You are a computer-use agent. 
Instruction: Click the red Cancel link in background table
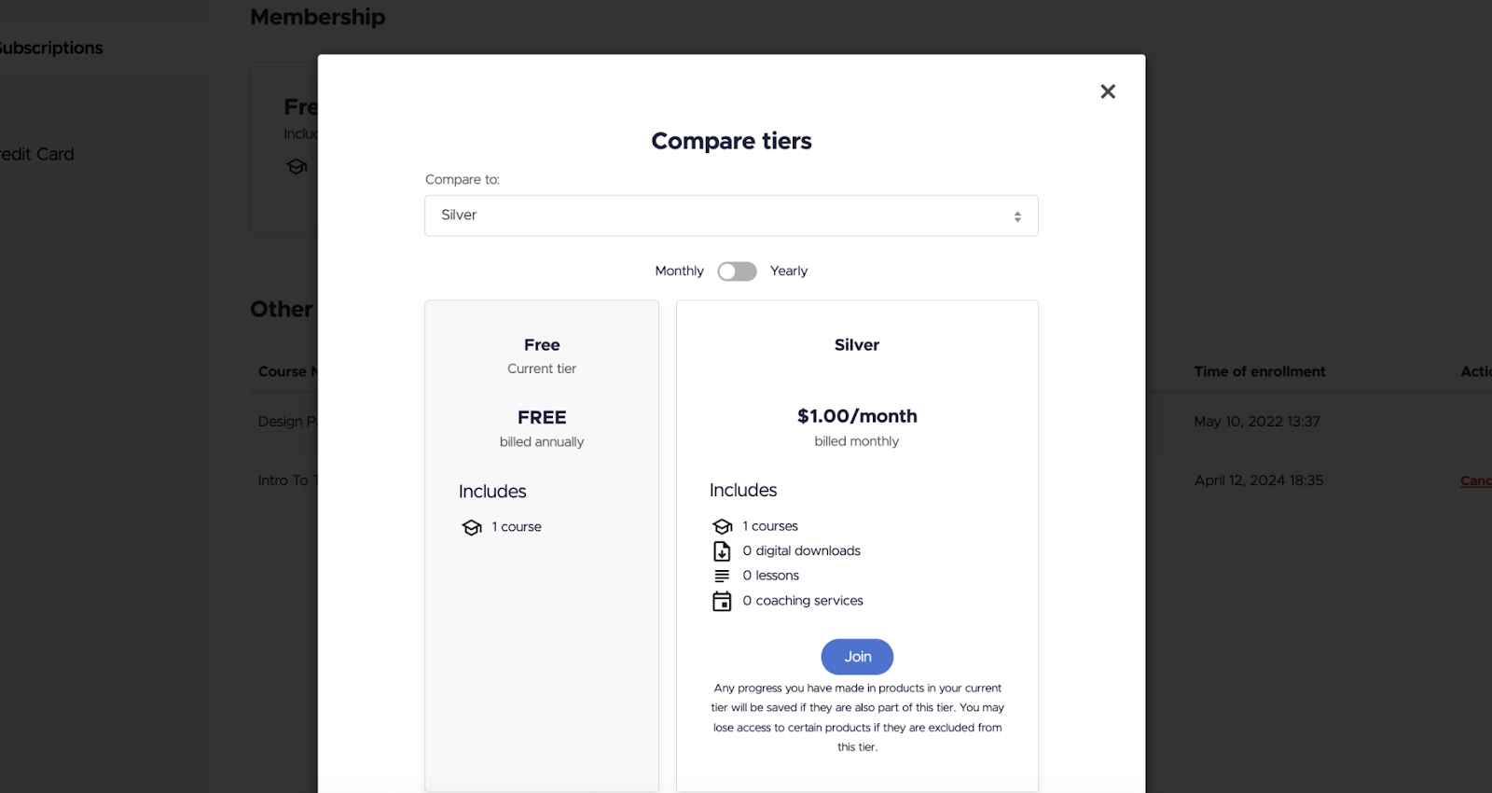tap(1476, 480)
